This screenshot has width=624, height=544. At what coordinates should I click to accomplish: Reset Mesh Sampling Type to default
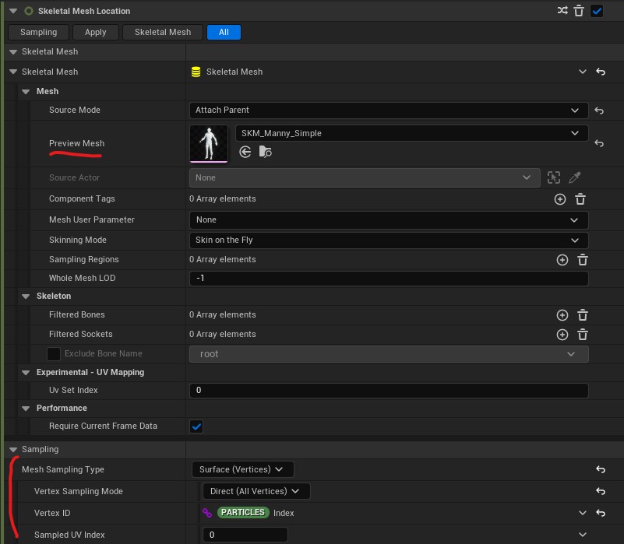(601, 469)
